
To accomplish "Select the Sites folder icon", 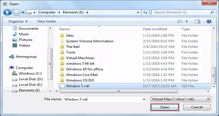I will tap(62, 35).
